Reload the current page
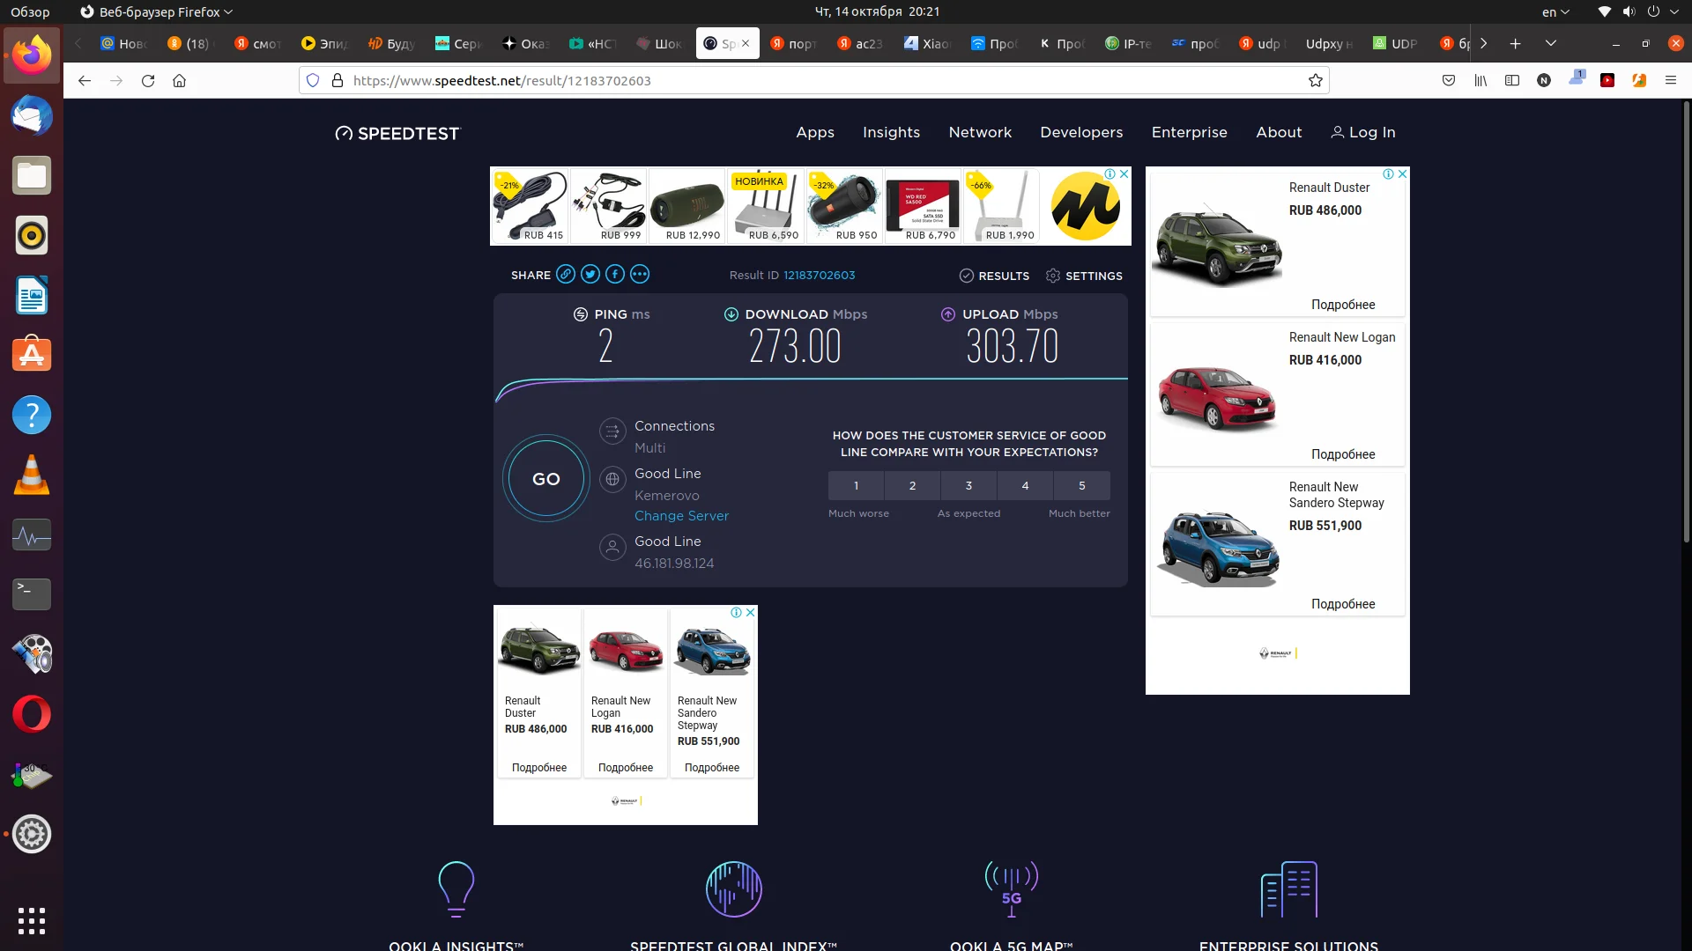This screenshot has width=1692, height=951. [x=148, y=81]
